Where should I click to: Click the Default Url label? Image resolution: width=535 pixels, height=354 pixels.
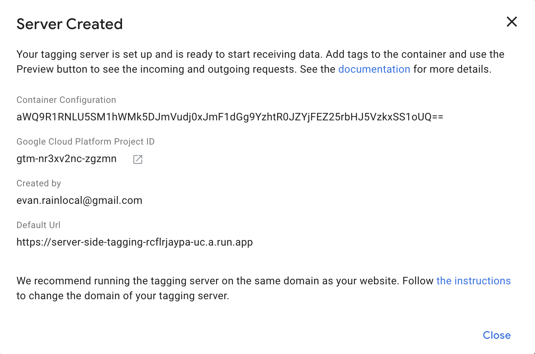click(38, 225)
